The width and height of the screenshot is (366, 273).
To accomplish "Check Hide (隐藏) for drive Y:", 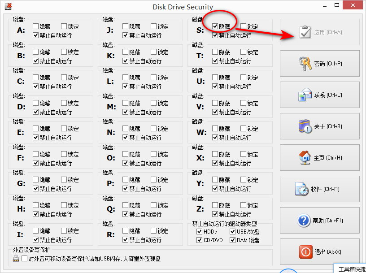I will point(215,179).
